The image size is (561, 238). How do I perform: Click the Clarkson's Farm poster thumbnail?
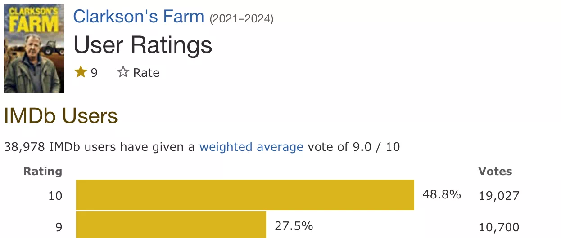point(34,48)
